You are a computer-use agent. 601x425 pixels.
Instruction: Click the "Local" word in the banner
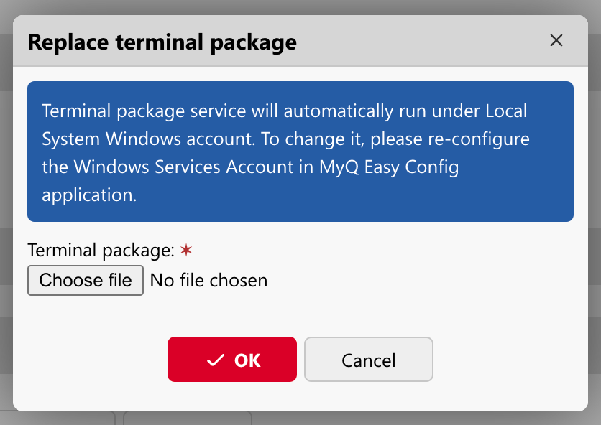(506, 112)
